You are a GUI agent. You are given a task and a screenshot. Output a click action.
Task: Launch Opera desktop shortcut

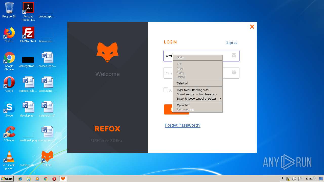click(x=9, y=84)
